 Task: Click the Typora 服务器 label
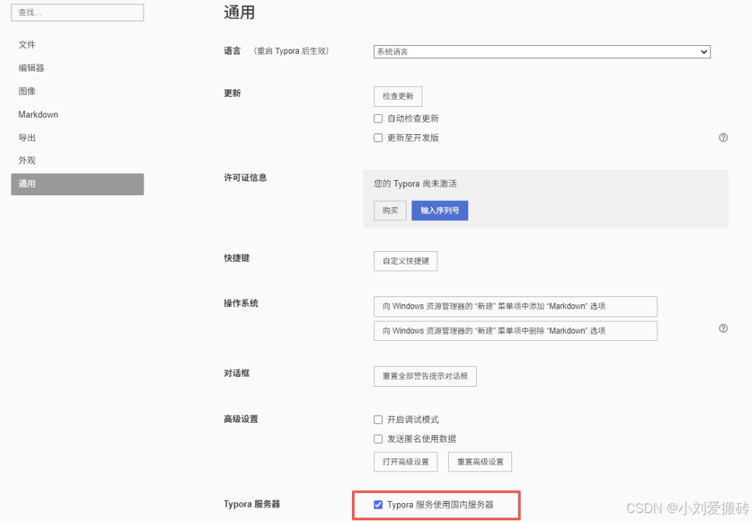(x=252, y=504)
